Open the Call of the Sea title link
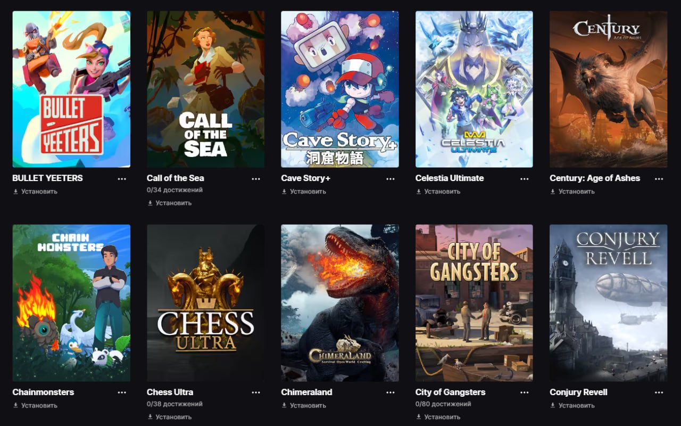This screenshot has height=426, width=681. coord(176,178)
